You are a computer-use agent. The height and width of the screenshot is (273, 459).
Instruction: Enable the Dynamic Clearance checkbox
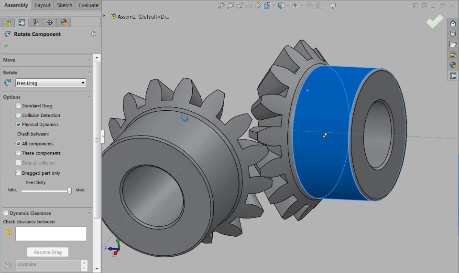click(x=6, y=213)
